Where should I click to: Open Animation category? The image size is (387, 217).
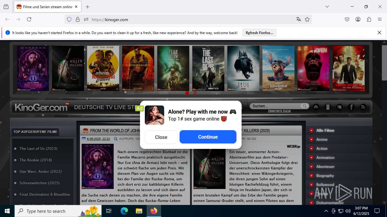325,158
